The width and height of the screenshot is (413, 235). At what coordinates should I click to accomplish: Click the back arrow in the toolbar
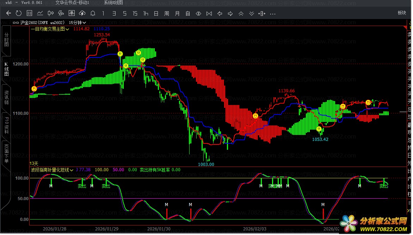[8, 14]
